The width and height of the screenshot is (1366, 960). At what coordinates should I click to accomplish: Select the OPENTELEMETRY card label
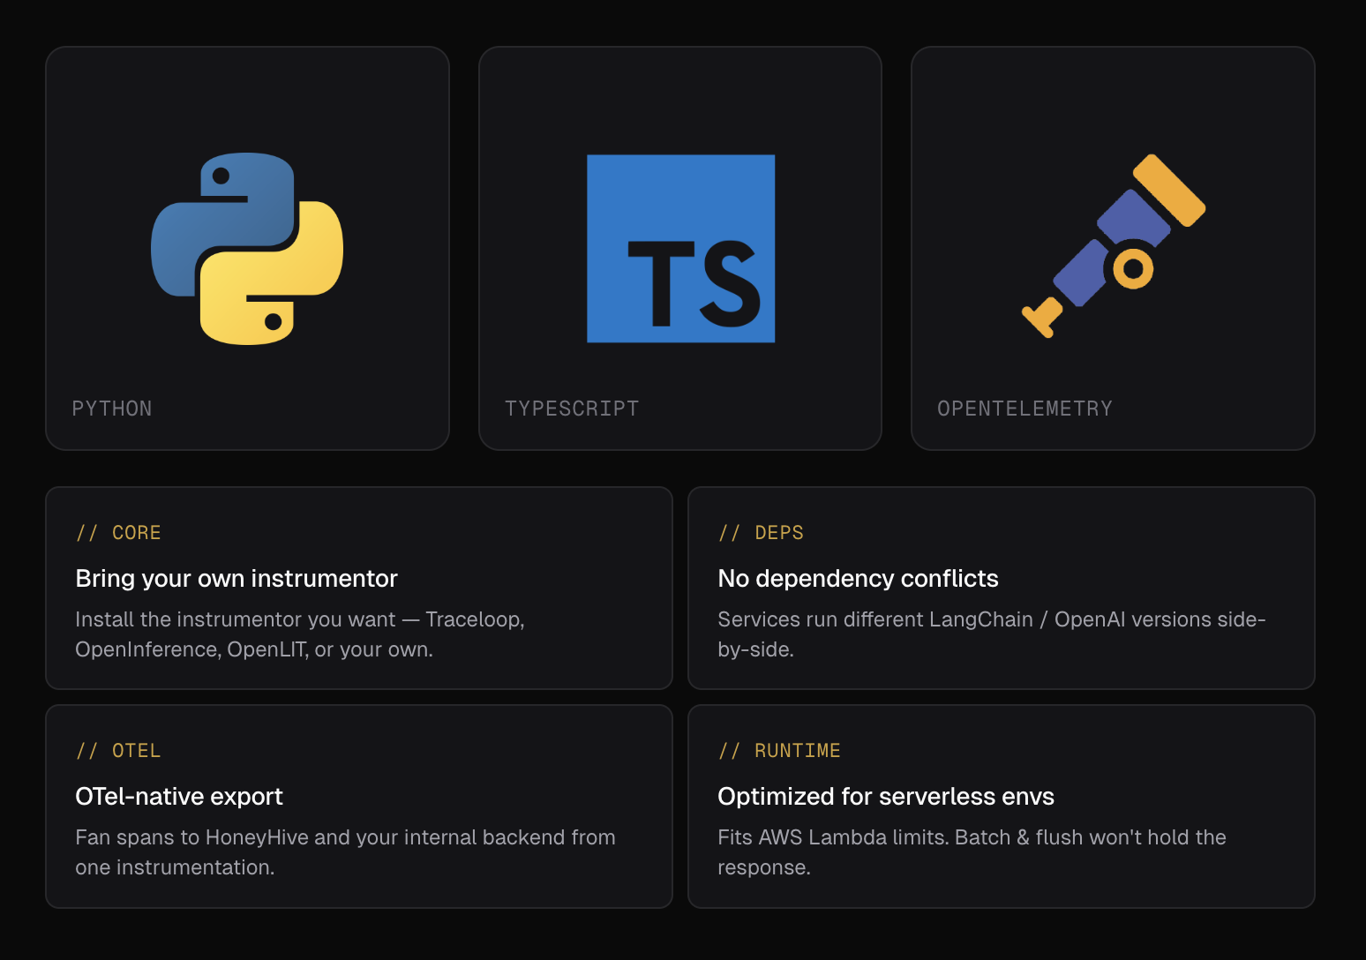click(x=1024, y=409)
